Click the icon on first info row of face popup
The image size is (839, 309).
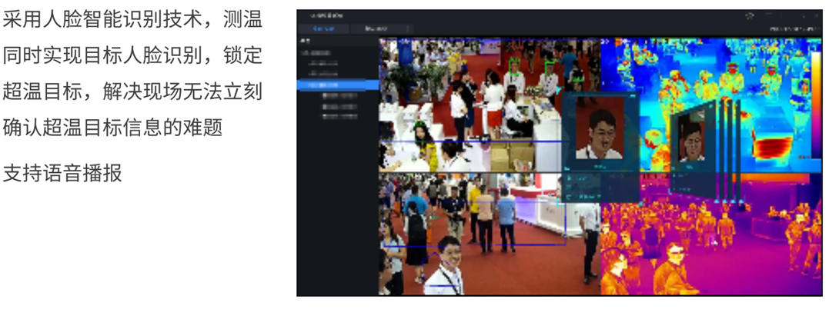(x=570, y=177)
